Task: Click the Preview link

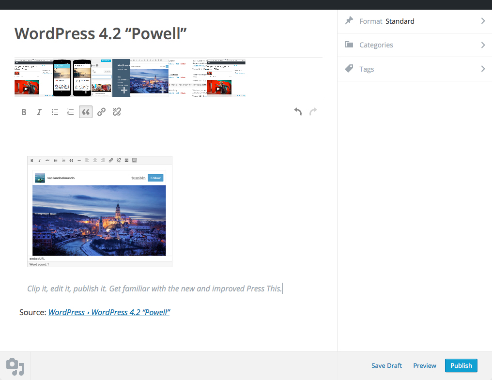Action: (x=425, y=365)
